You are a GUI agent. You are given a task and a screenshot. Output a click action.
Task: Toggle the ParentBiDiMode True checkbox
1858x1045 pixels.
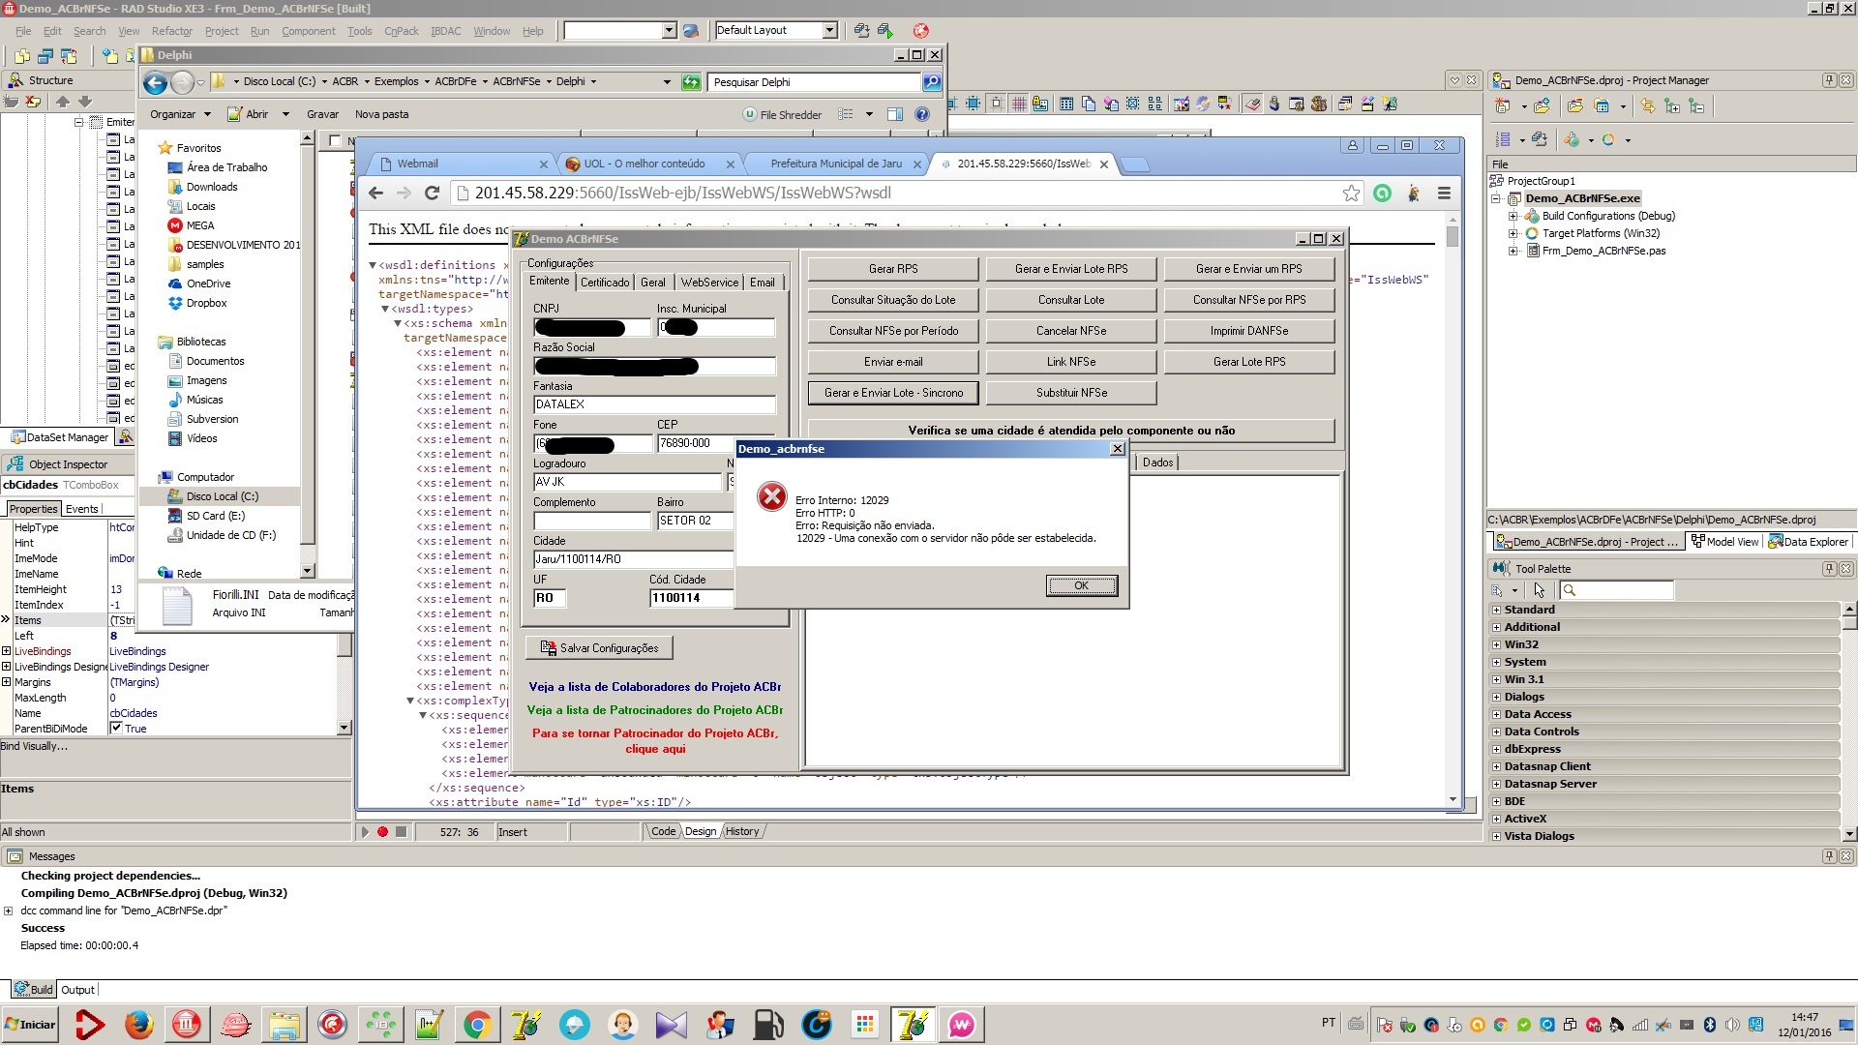[116, 729]
